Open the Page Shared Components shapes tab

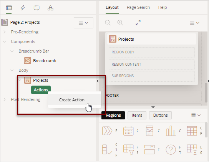point(50,8)
